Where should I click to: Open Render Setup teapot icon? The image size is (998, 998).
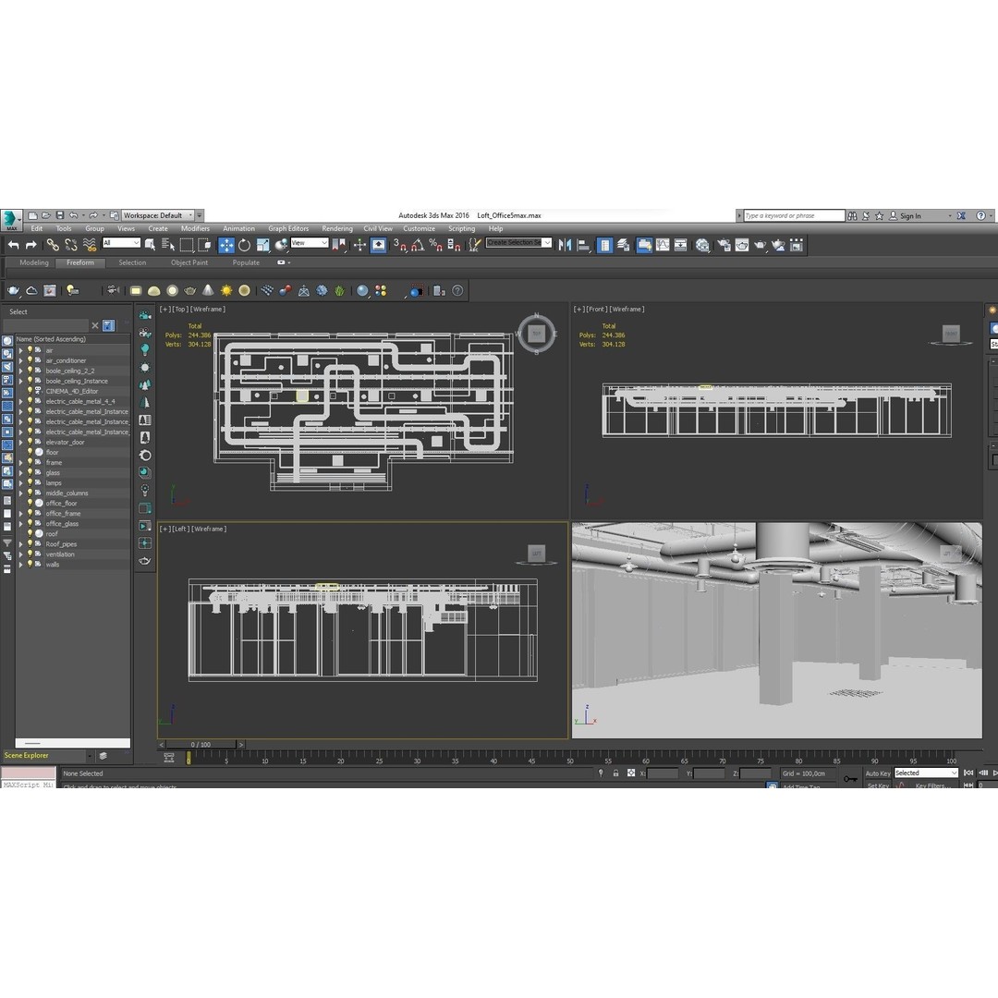pyautogui.click(x=724, y=245)
